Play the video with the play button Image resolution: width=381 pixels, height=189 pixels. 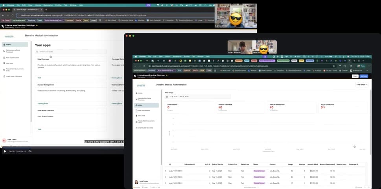click(5, 151)
